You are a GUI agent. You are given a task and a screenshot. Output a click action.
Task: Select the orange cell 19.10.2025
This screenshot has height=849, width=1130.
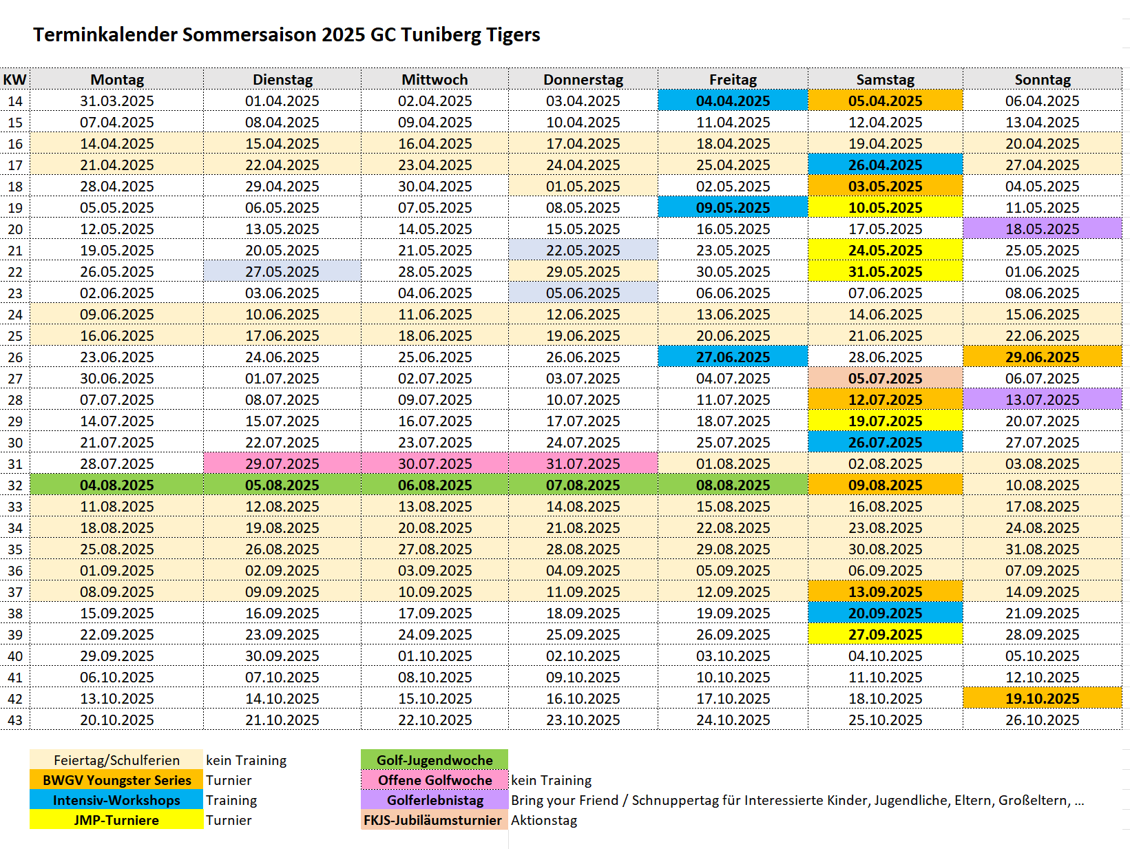(x=1043, y=698)
